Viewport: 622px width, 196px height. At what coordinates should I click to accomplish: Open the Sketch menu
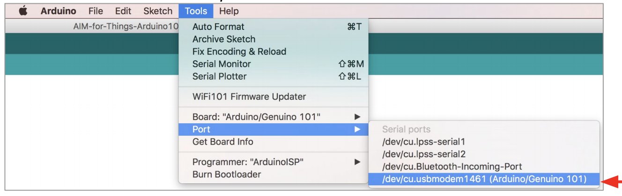158,11
